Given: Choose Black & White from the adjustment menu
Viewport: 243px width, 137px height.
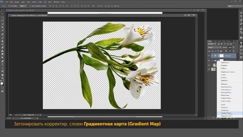Looking at the screenshot, I should point(230,92).
